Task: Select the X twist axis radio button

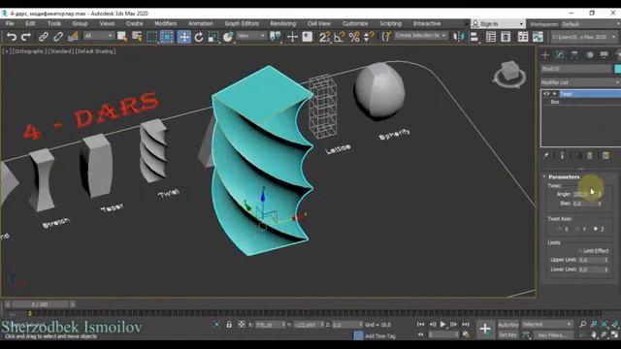Action: [x=560, y=229]
